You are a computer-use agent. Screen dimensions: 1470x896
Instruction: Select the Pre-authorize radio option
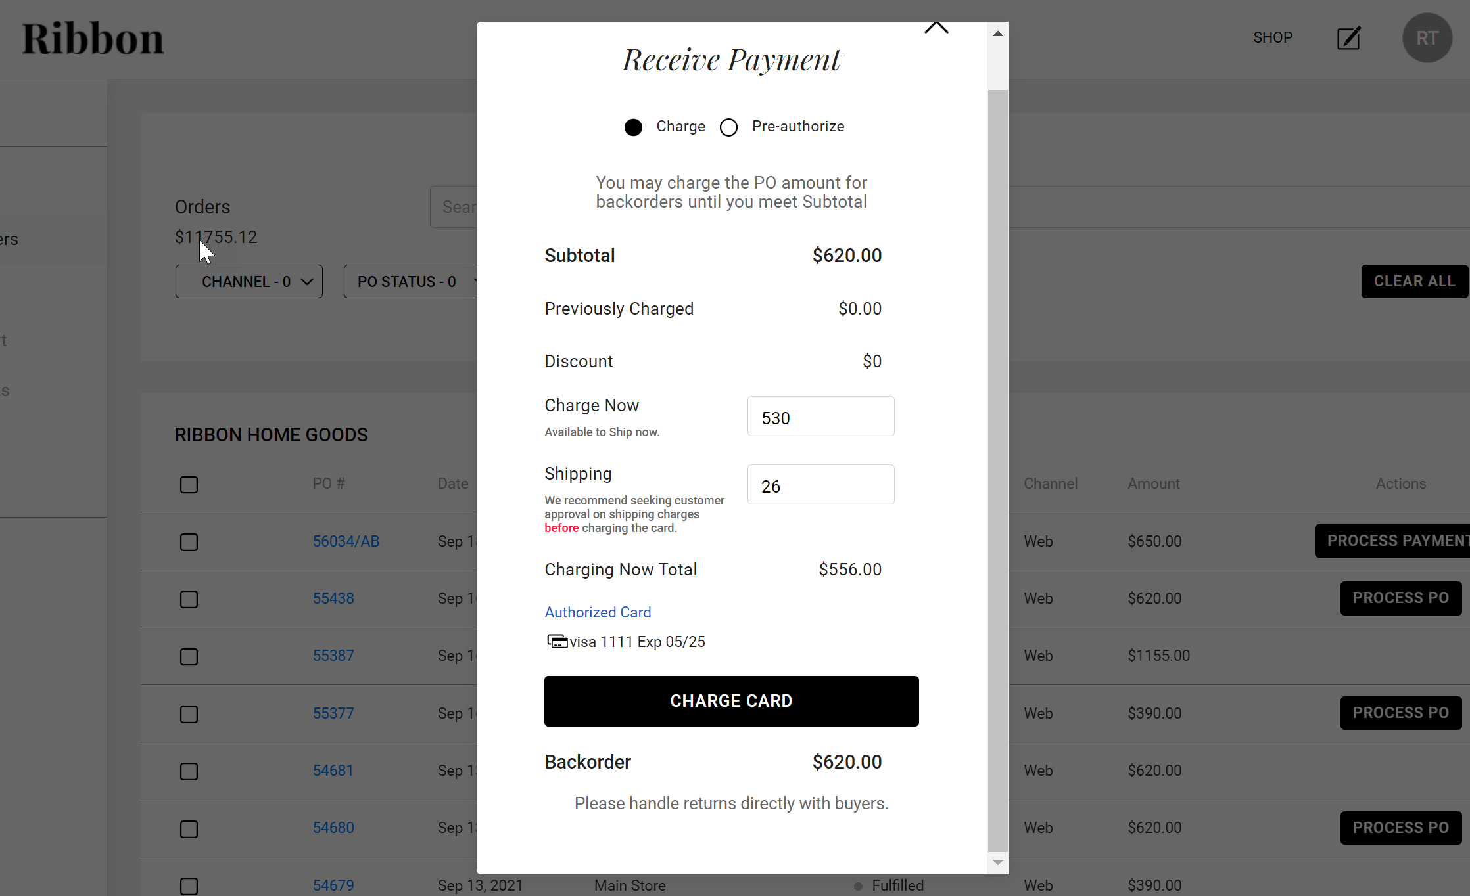728,127
